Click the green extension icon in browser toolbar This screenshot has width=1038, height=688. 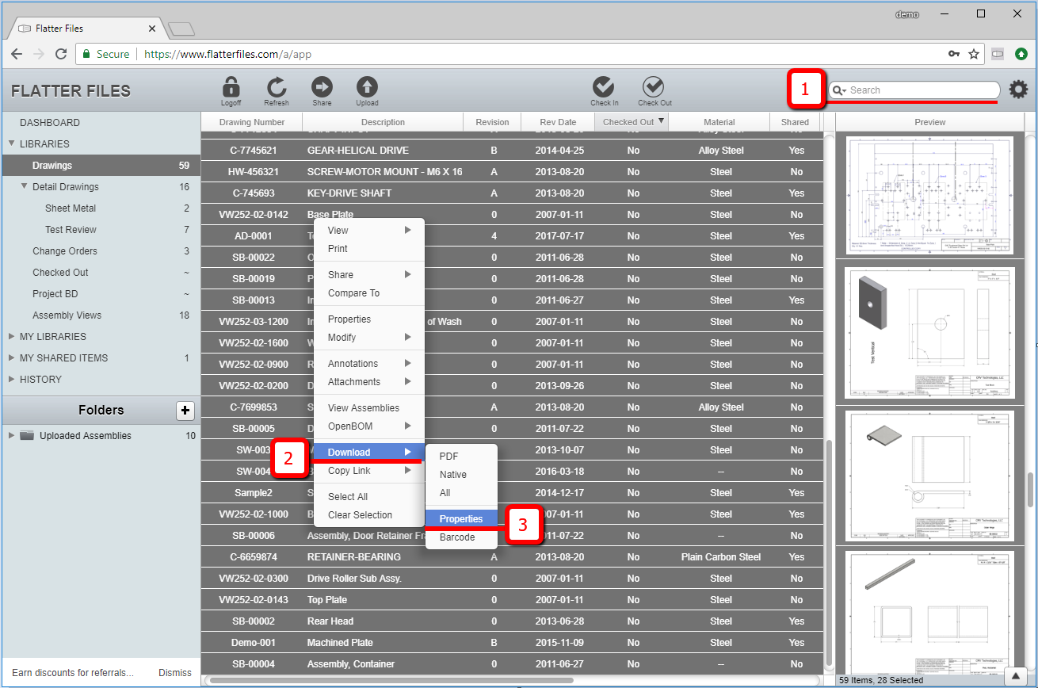pyautogui.click(x=1021, y=54)
